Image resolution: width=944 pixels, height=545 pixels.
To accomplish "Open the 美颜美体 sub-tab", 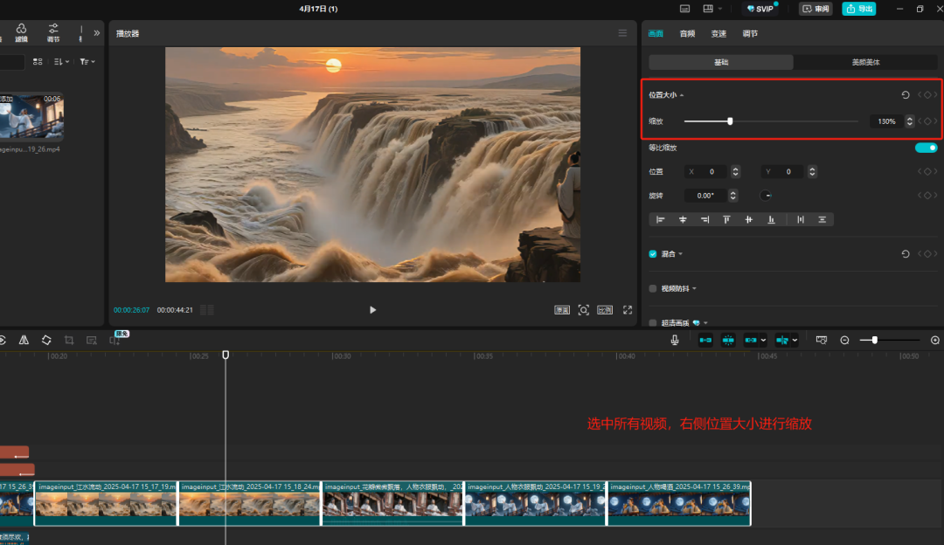I will 865,63.
